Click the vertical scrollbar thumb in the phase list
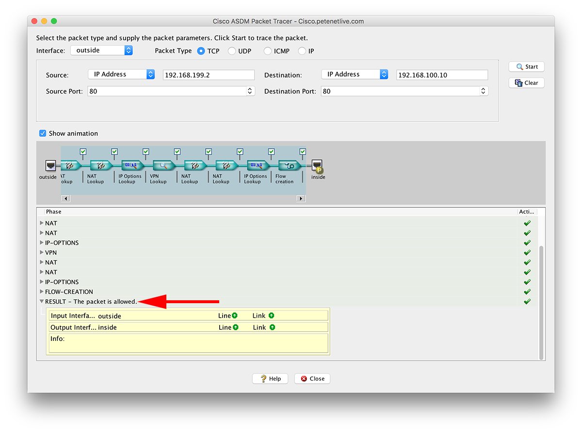Viewport: 582px width, 432px height. click(542, 302)
